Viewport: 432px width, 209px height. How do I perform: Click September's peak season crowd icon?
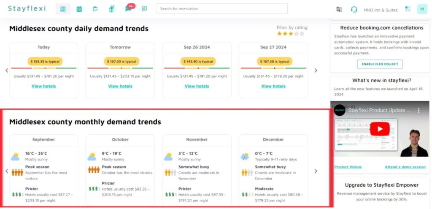17,172
